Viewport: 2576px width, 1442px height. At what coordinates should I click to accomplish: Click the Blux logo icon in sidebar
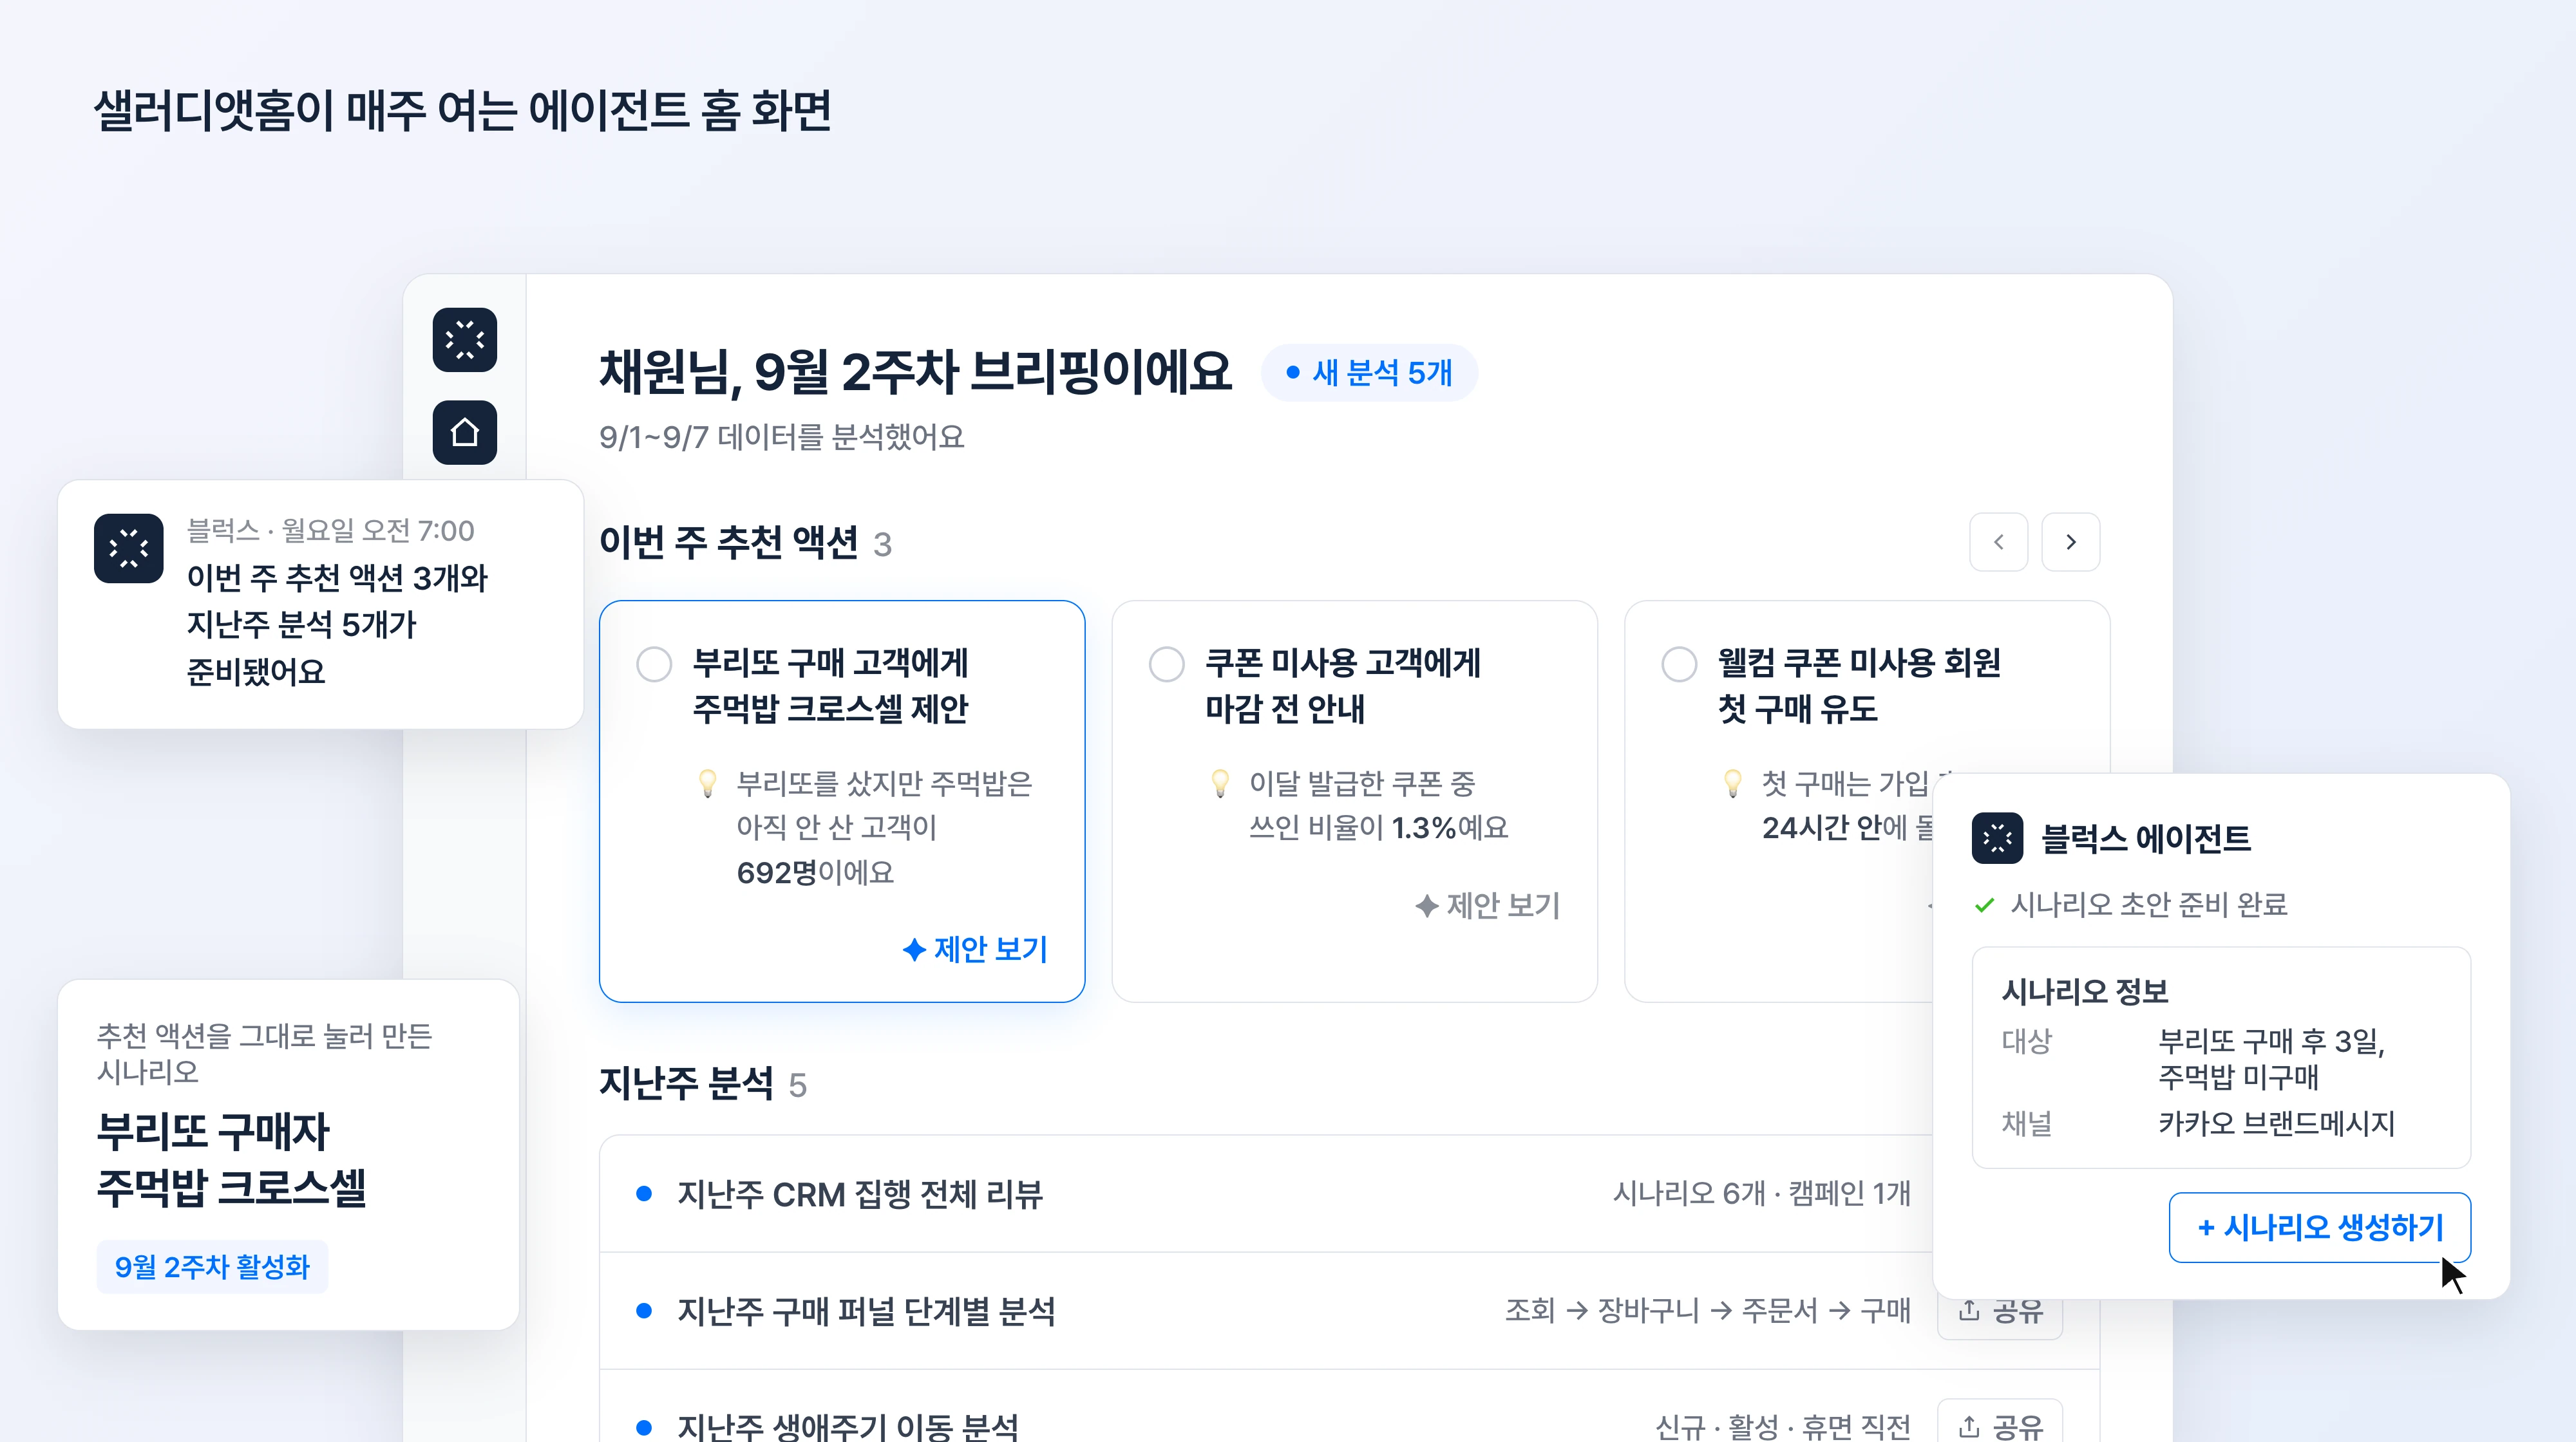[x=465, y=340]
